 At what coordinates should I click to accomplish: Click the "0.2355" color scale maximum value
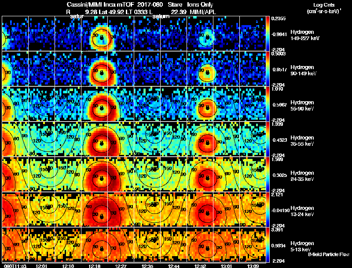279,18
